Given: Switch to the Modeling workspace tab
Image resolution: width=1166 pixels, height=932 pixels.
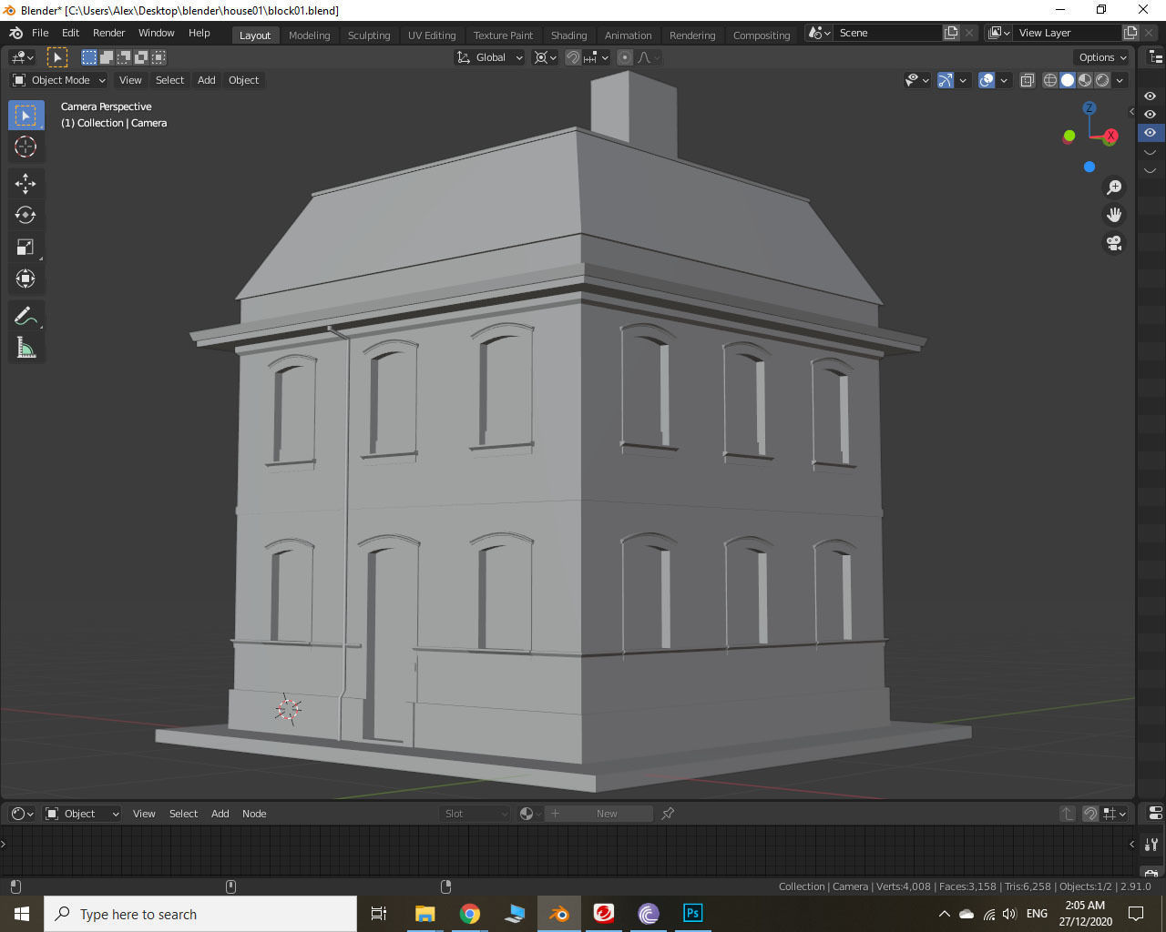Looking at the screenshot, I should click(309, 35).
